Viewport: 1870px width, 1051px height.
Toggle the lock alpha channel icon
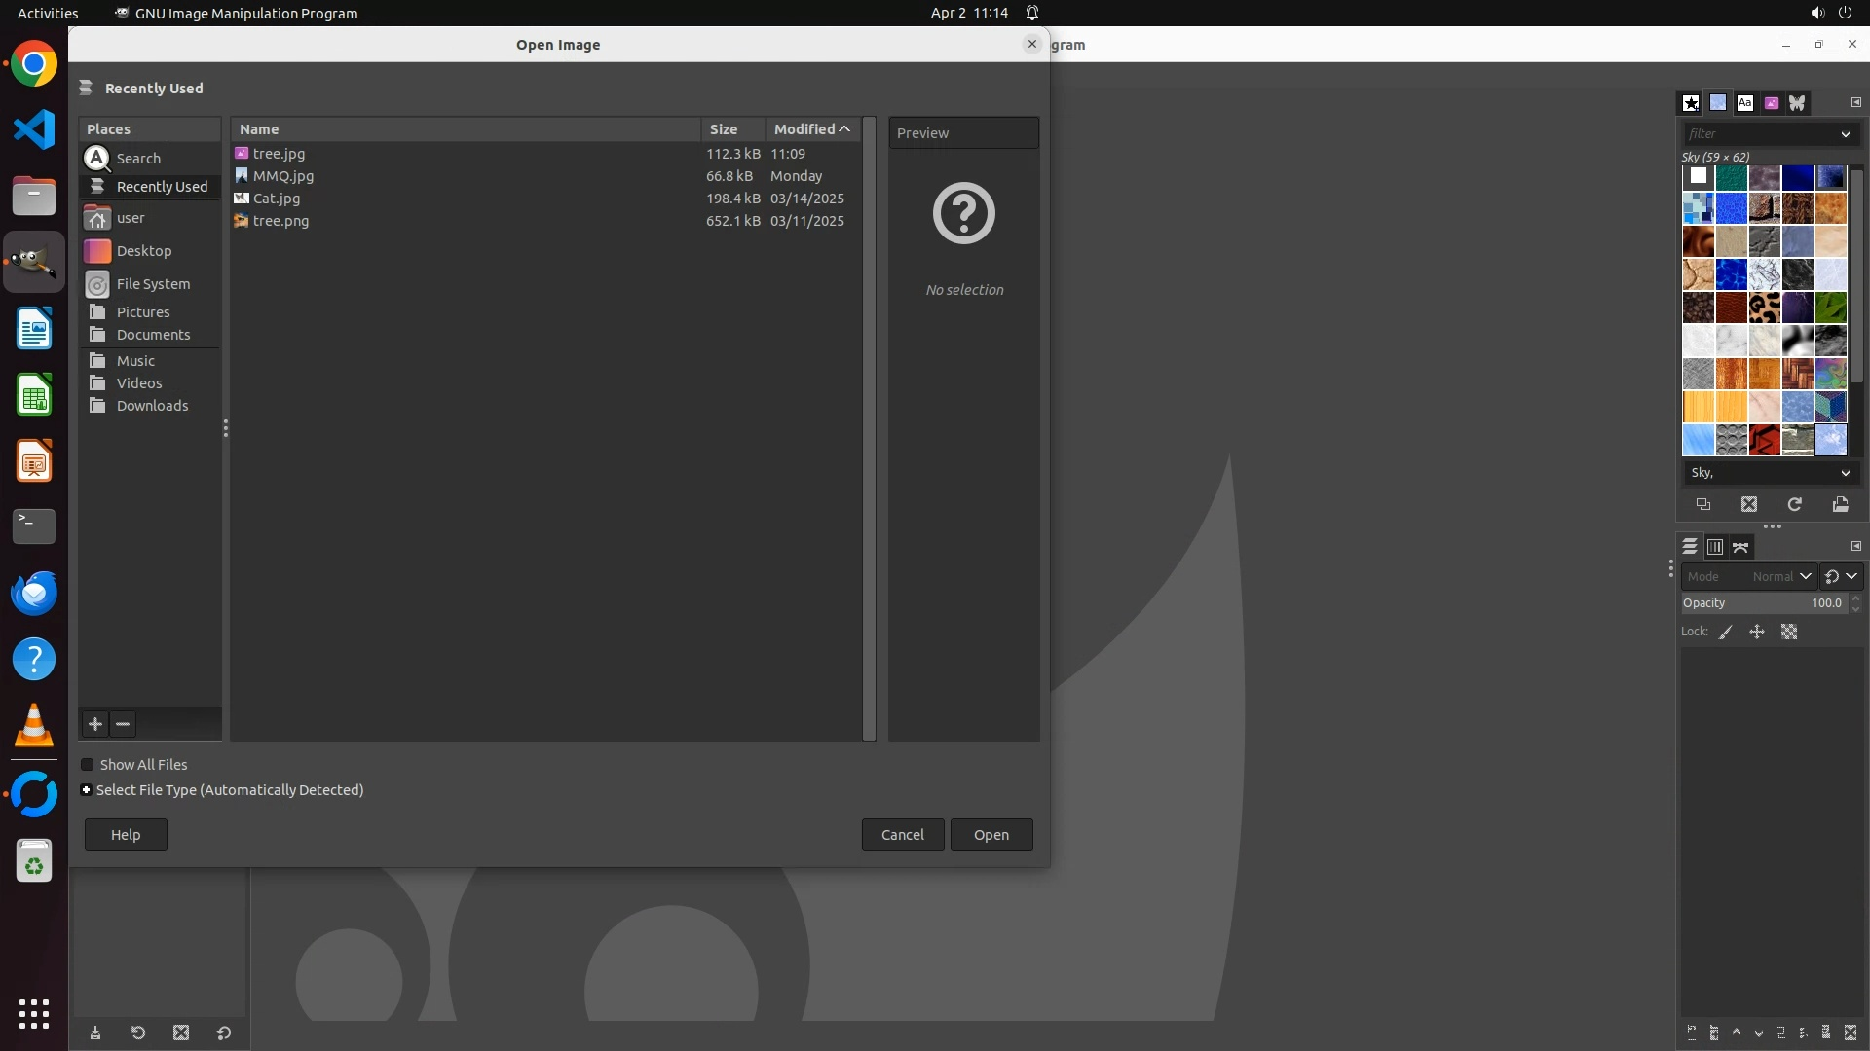[x=1789, y=632]
